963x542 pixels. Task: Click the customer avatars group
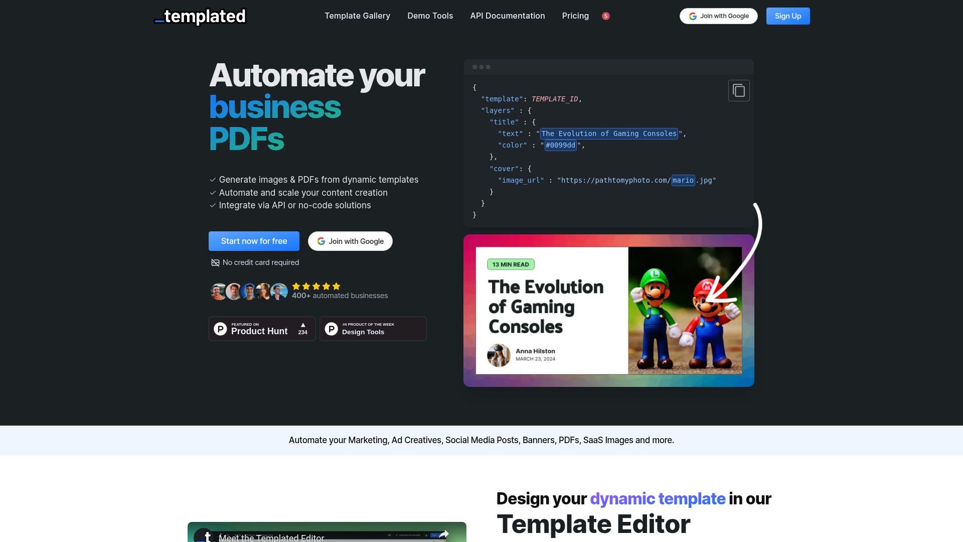click(x=249, y=291)
